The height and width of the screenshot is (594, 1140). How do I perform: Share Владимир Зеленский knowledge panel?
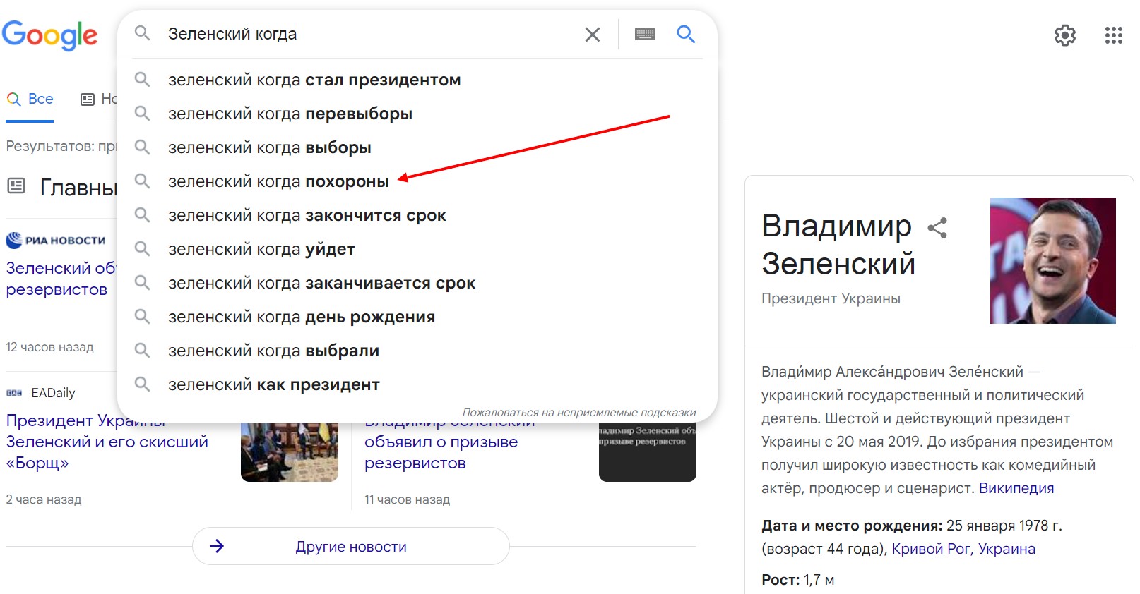[x=937, y=228]
